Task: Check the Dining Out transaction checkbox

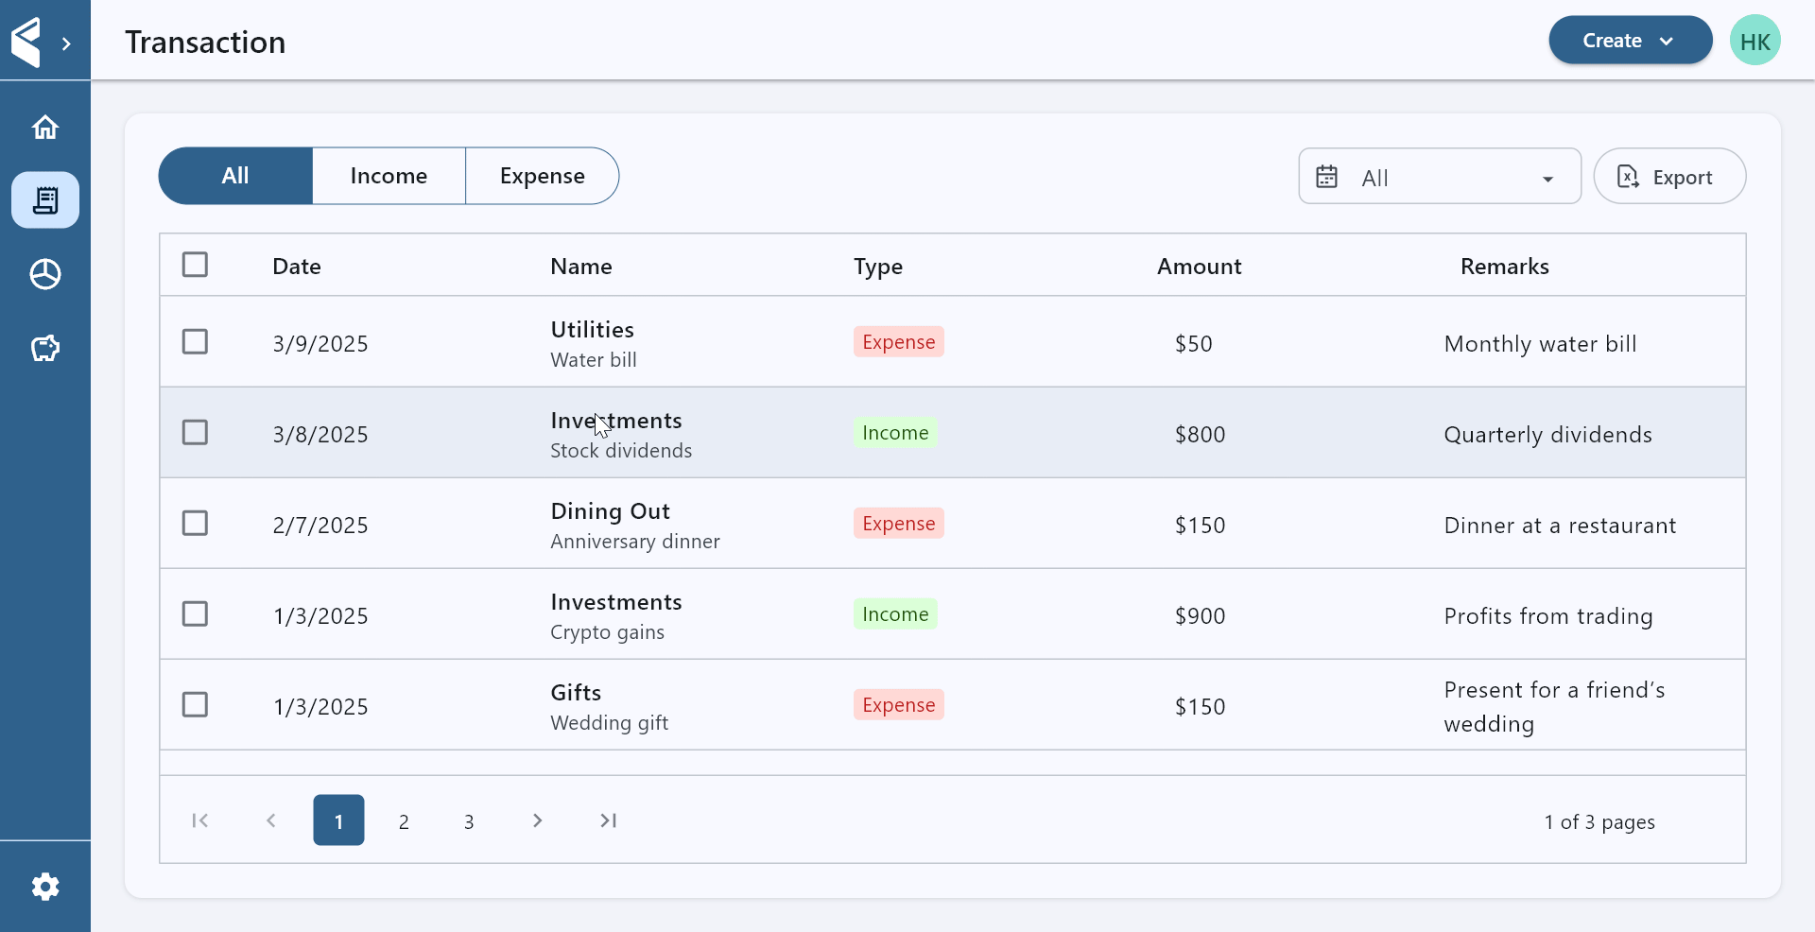Action: 195,523
